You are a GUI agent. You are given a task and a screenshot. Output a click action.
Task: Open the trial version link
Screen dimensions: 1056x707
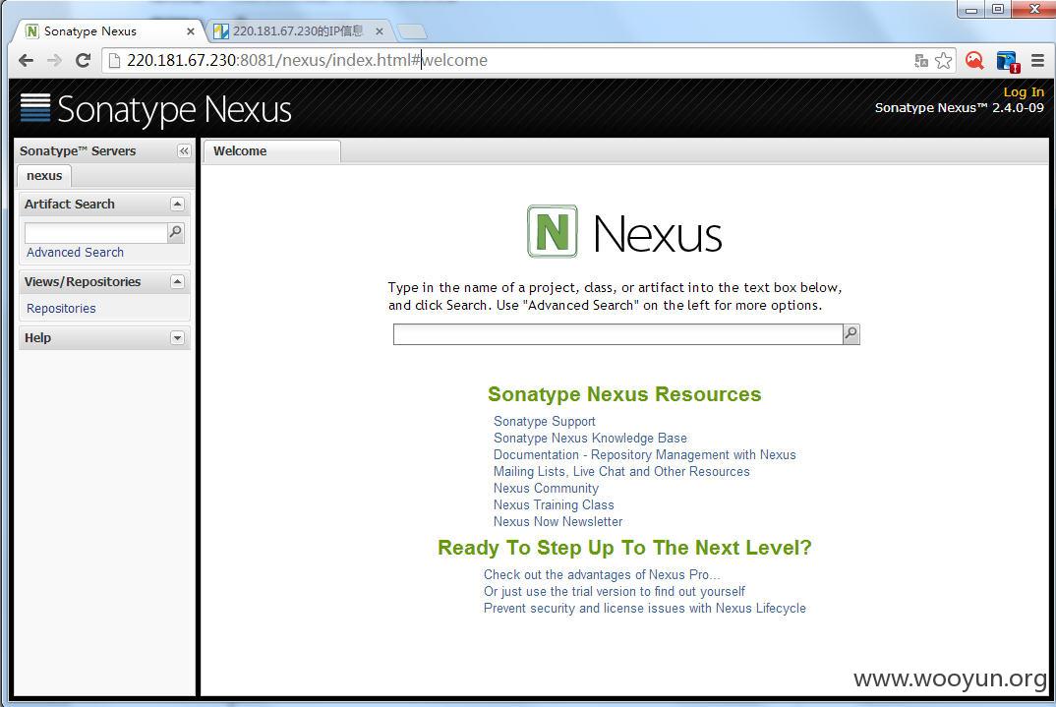click(615, 591)
